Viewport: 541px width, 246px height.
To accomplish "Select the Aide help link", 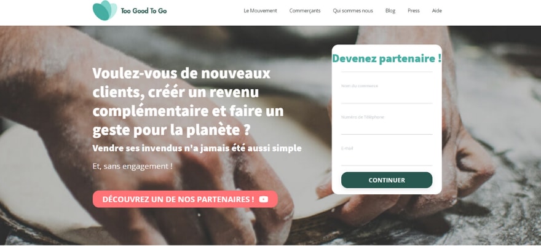I will 437,10.
